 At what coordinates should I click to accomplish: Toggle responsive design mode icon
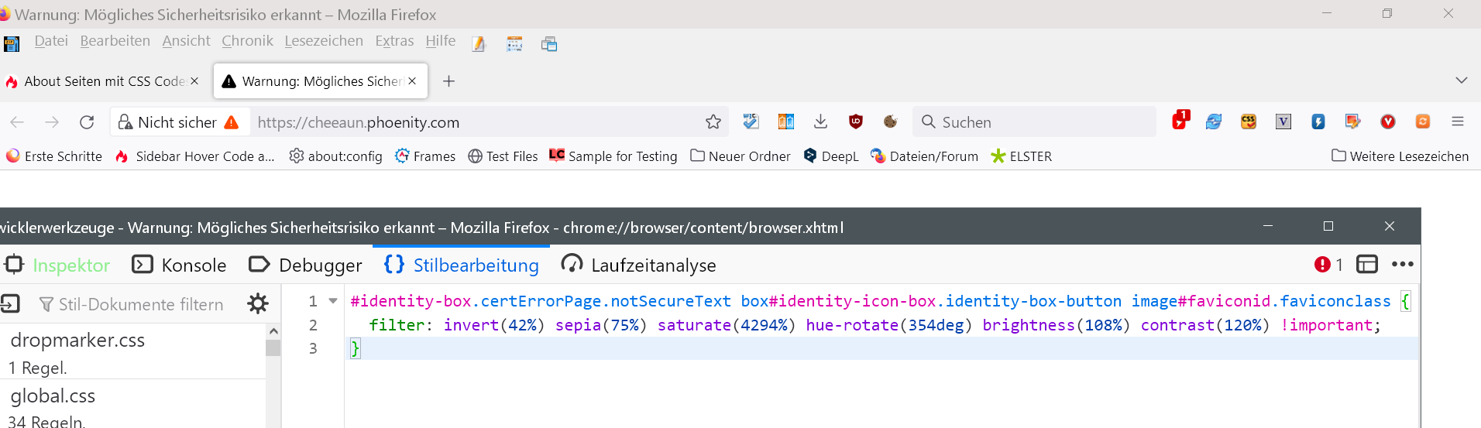click(x=1366, y=265)
